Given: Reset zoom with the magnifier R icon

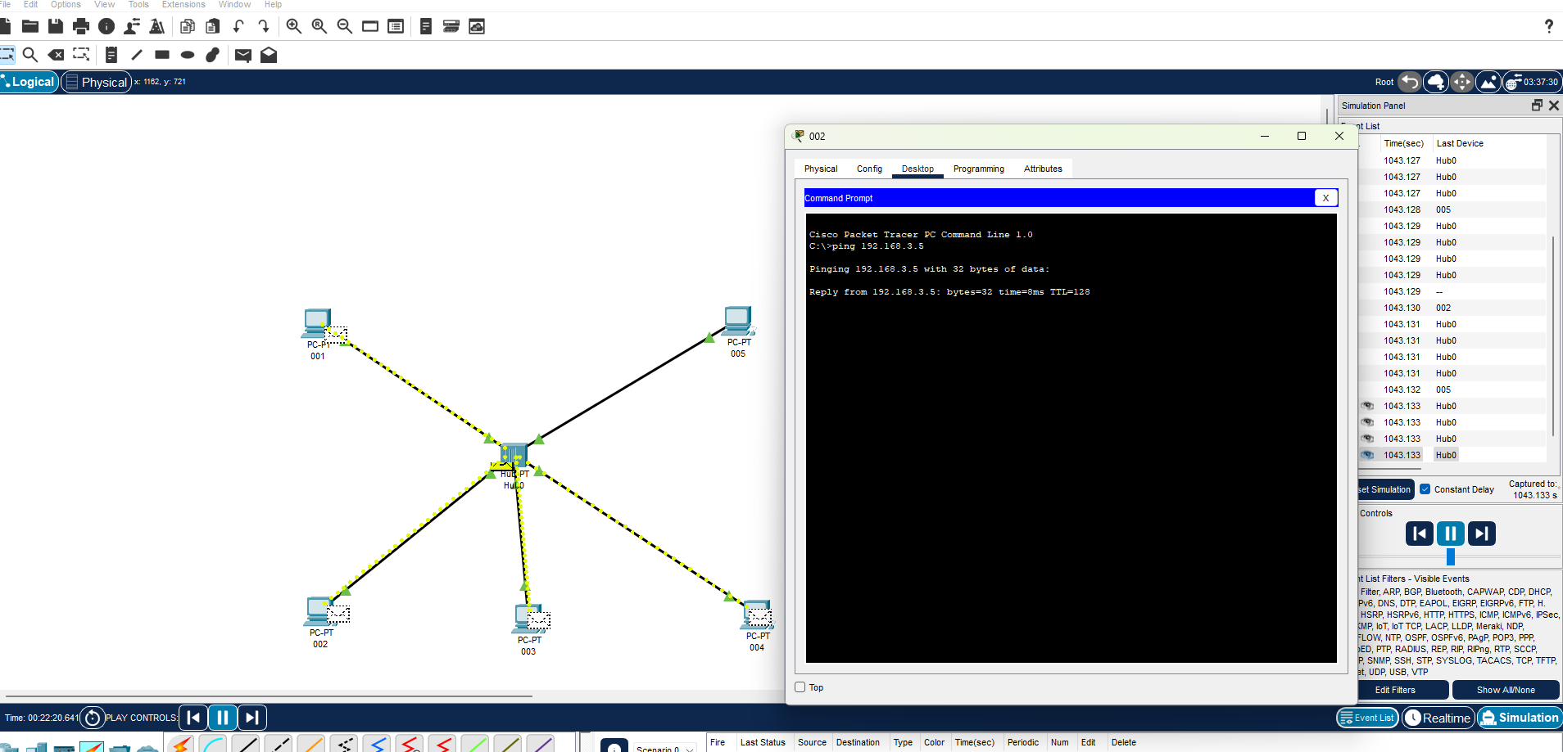Looking at the screenshot, I should tap(319, 26).
